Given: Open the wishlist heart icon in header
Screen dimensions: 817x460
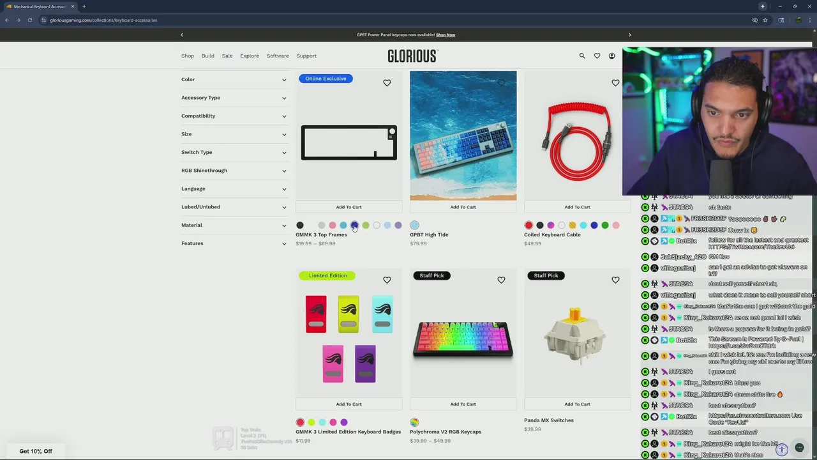Looking at the screenshot, I should [597, 56].
